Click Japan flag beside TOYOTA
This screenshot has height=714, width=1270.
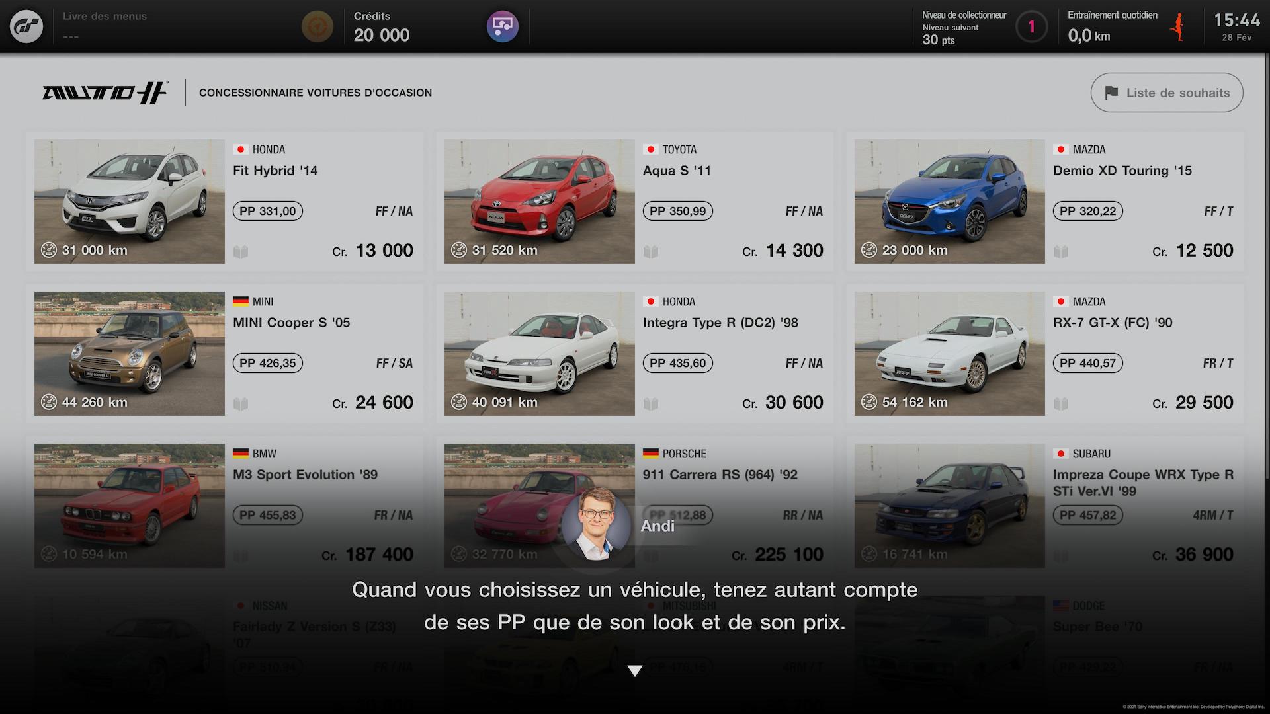[651, 149]
